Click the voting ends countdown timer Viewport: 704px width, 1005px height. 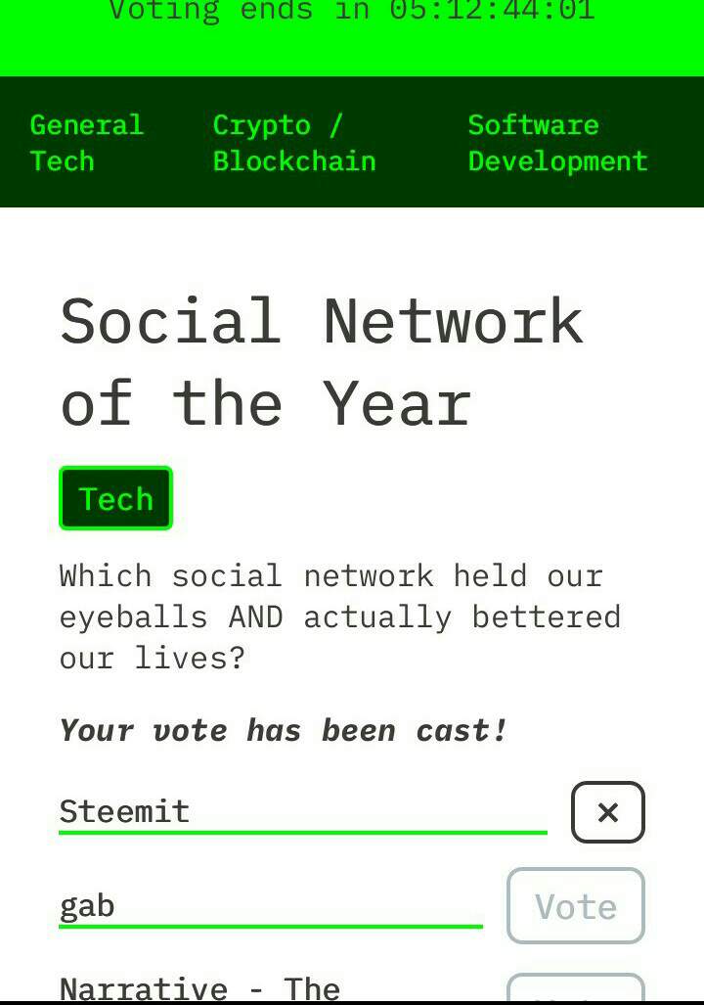pyautogui.click(x=352, y=12)
